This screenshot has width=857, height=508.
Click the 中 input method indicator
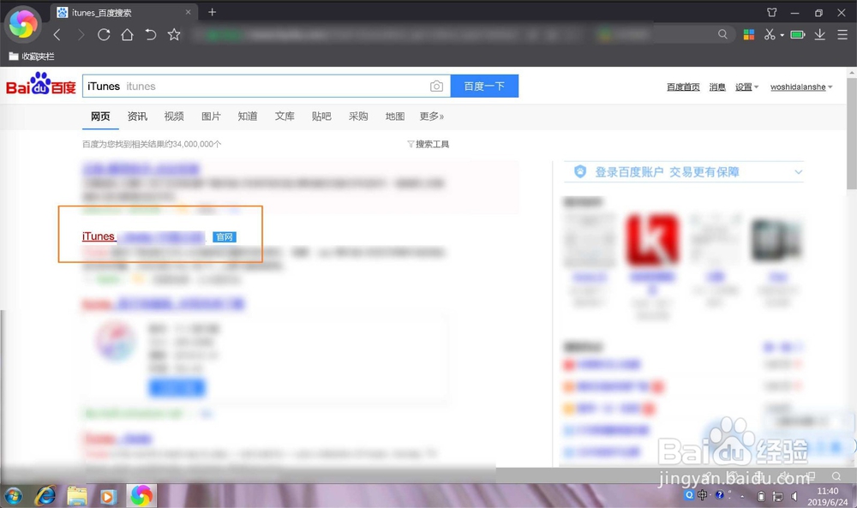(703, 495)
